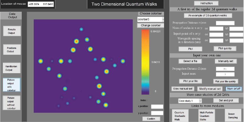Viewport: 244px width, 122px height.
Task: Open the Boson Sampling module link
Action: [x=233, y=115]
